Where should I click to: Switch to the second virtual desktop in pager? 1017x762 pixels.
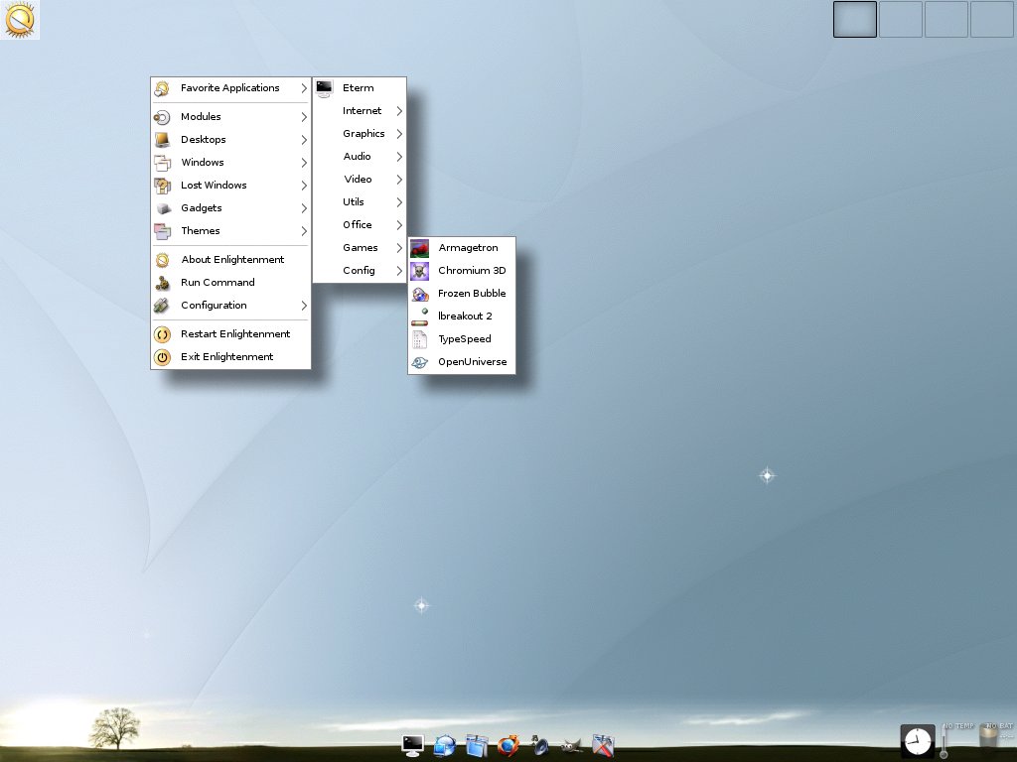coord(900,19)
